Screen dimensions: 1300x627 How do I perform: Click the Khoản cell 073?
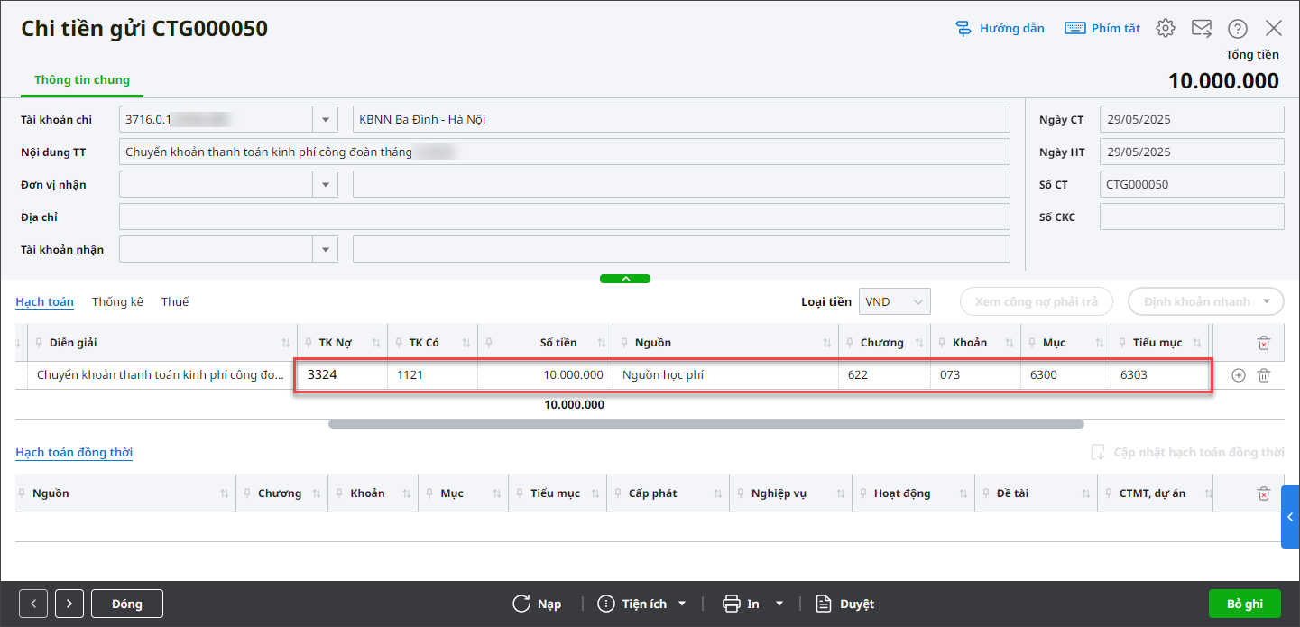coord(975,374)
